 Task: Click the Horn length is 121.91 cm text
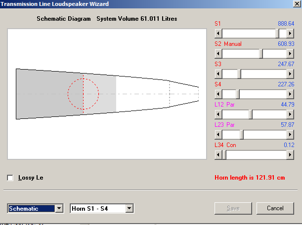point(250,178)
